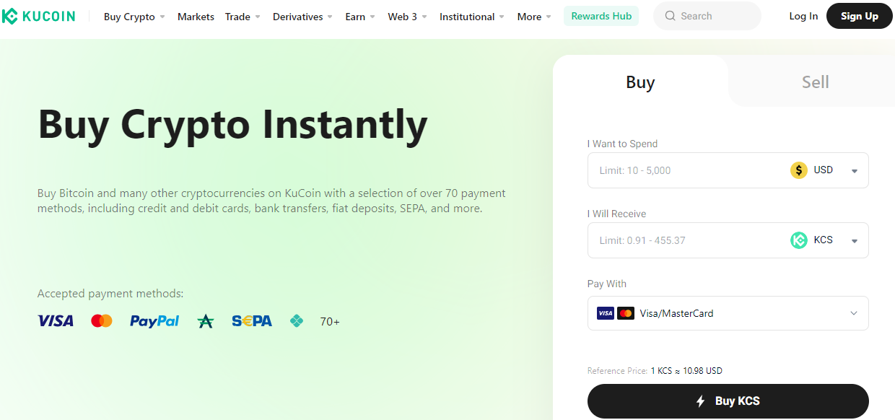Click the Buy KCS button
The width and height of the screenshot is (895, 420).
[x=728, y=401]
